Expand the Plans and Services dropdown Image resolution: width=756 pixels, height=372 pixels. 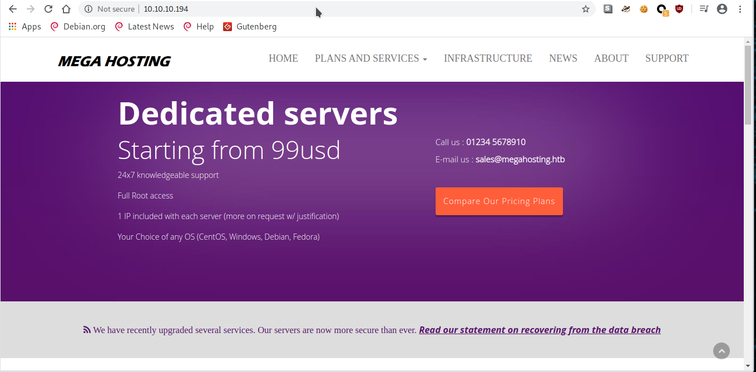(370, 58)
